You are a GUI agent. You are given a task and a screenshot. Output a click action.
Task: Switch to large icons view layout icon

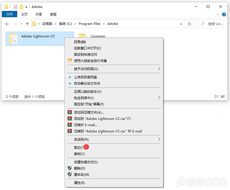click(223, 96)
